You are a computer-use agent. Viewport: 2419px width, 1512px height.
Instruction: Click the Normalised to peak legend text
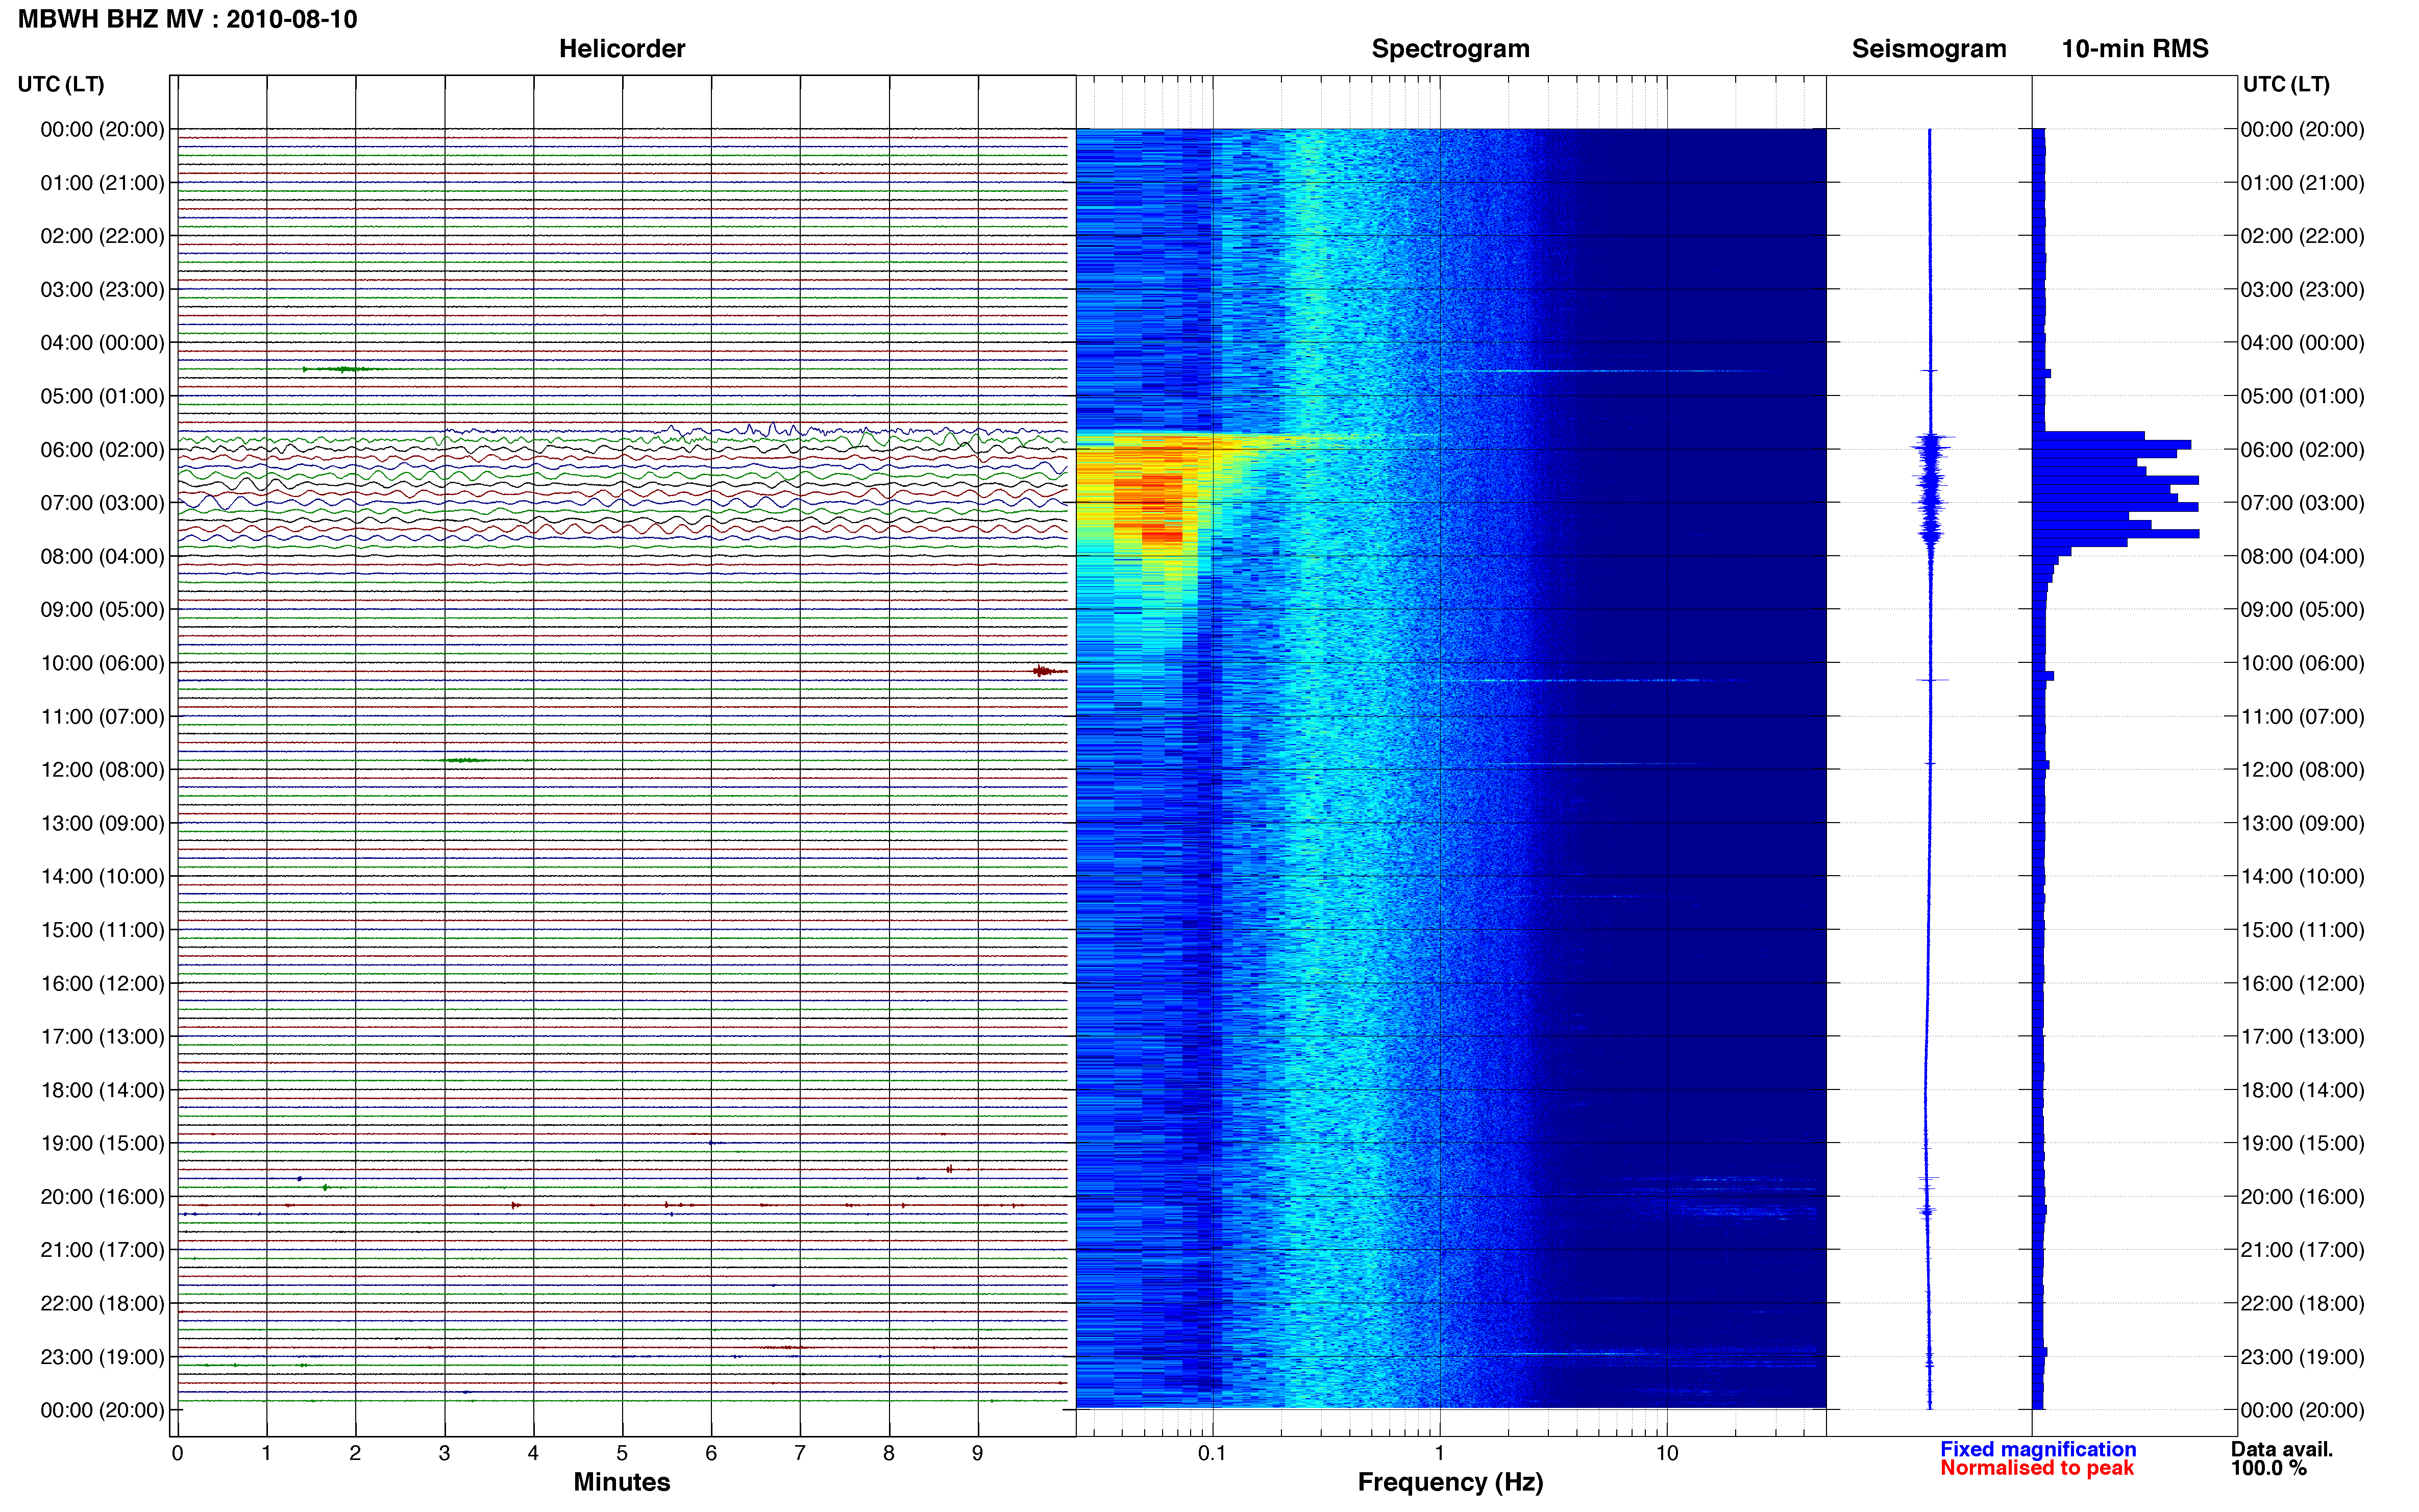tap(2036, 1467)
